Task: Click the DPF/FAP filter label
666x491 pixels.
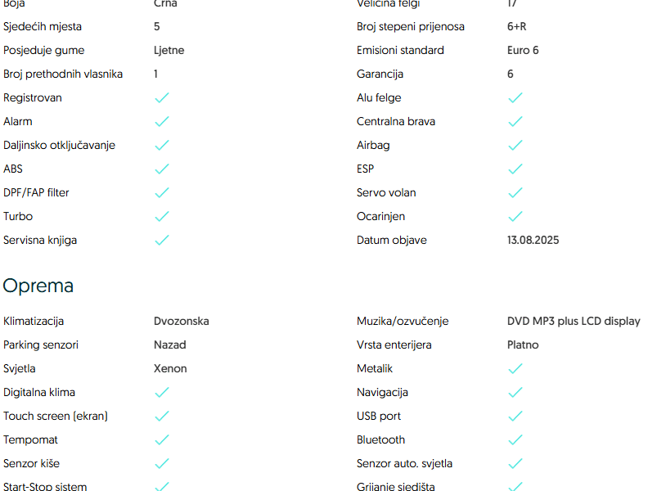Action: [x=36, y=193]
